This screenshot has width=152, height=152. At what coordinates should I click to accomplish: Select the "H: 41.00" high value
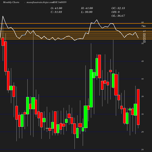pos(87,8)
